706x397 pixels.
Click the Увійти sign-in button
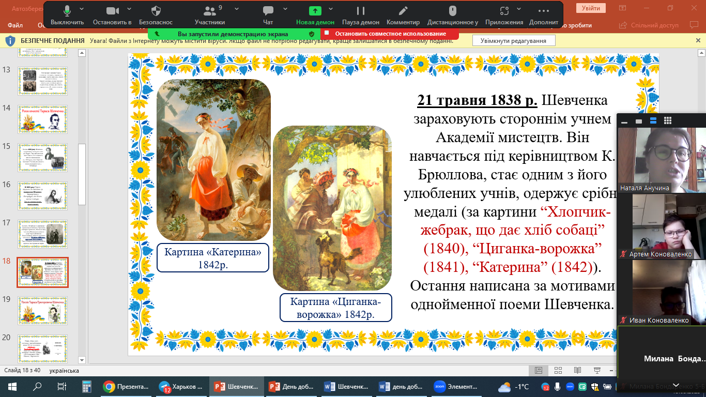[x=591, y=8]
